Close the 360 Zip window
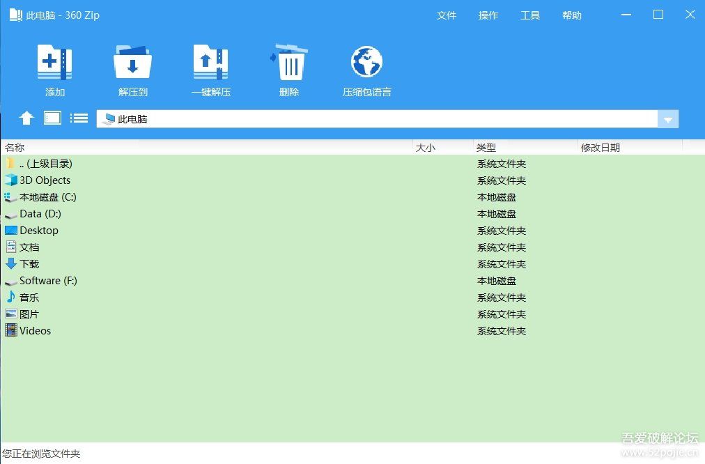The height and width of the screenshot is (464, 705). (690, 15)
